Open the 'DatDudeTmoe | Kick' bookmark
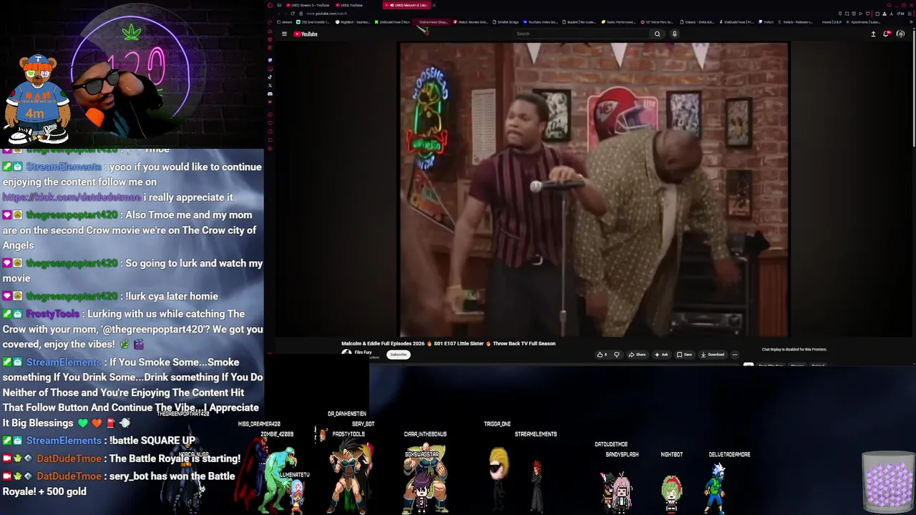 (392, 22)
